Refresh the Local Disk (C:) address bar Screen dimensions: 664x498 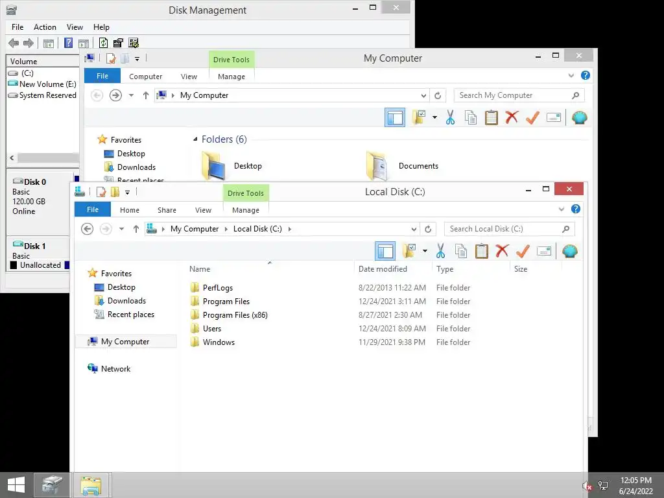(428, 229)
